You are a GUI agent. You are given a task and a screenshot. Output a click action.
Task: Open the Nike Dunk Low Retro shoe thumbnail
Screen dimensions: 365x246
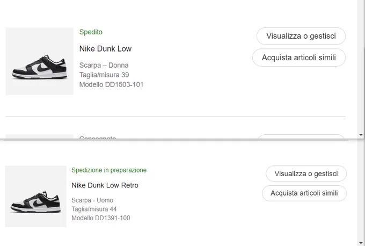point(36,197)
